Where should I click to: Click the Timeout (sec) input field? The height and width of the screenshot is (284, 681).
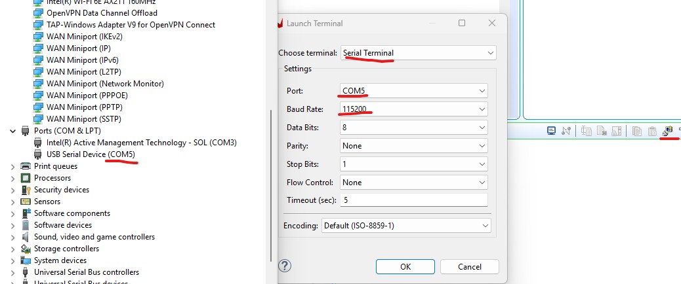414,200
